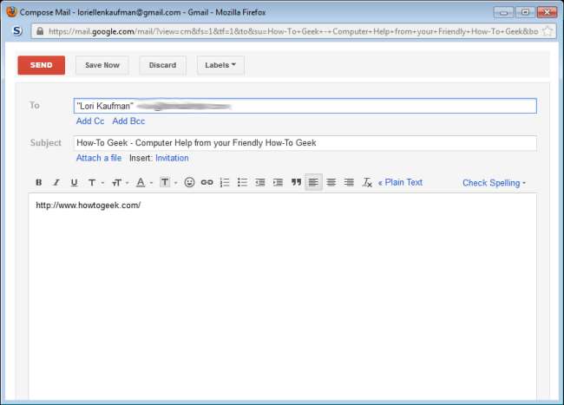
Task: Apply numbered list formatting
Action: (x=225, y=183)
